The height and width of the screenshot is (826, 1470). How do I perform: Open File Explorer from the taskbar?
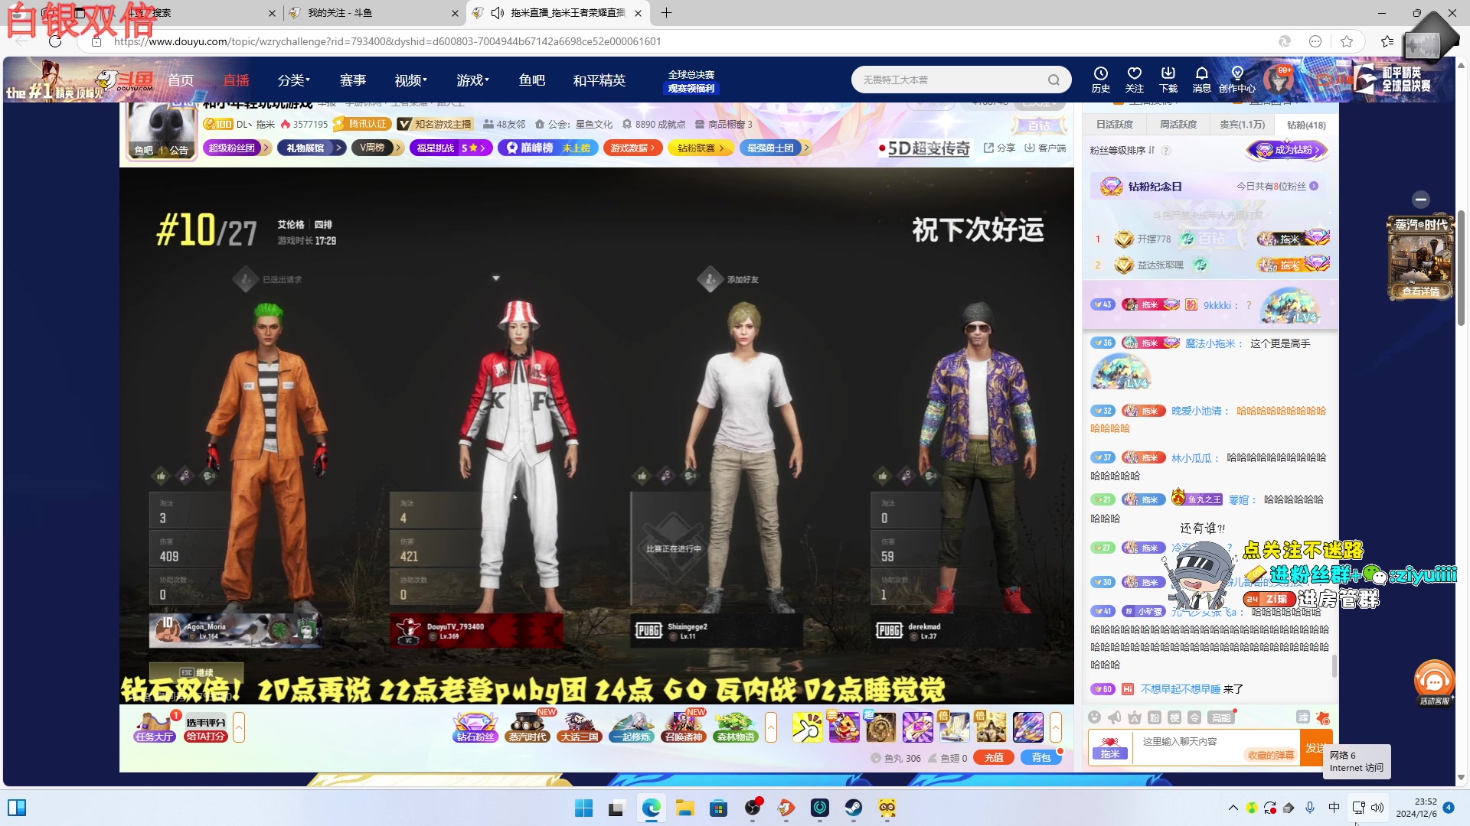684,808
